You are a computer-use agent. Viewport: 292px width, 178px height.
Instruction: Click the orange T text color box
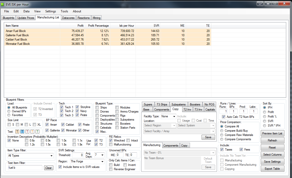click(x=33, y=132)
